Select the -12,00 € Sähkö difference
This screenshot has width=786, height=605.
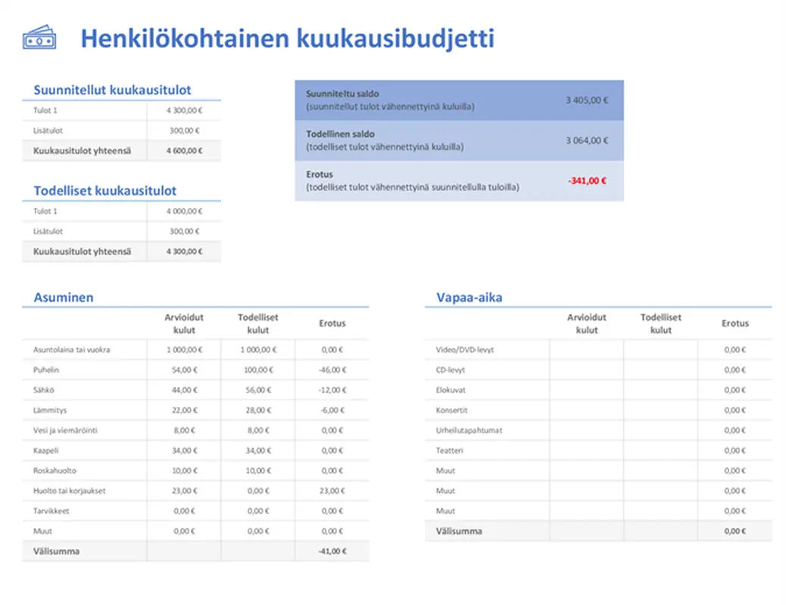coord(332,389)
